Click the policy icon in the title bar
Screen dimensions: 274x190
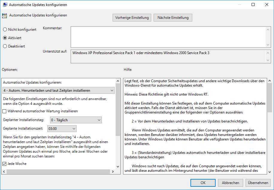[x=4, y=4]
